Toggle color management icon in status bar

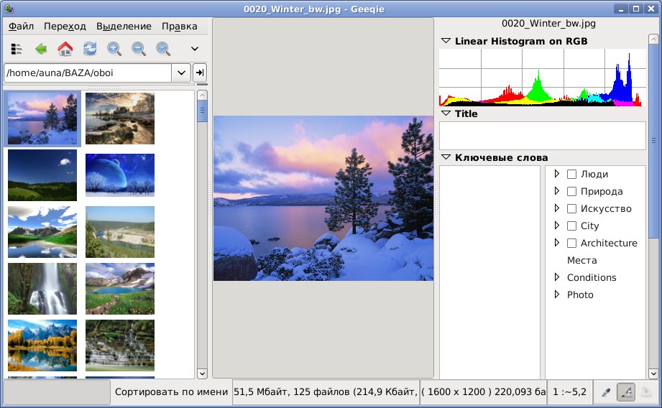(x=626, y=392)
